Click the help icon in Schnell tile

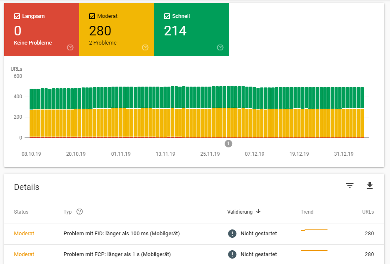(x=220, y=47)
